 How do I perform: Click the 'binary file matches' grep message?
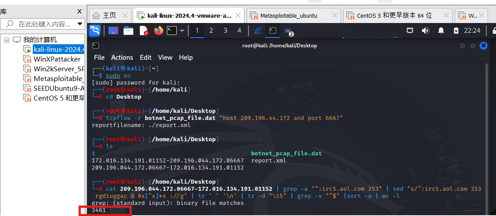tap(168, 203)
